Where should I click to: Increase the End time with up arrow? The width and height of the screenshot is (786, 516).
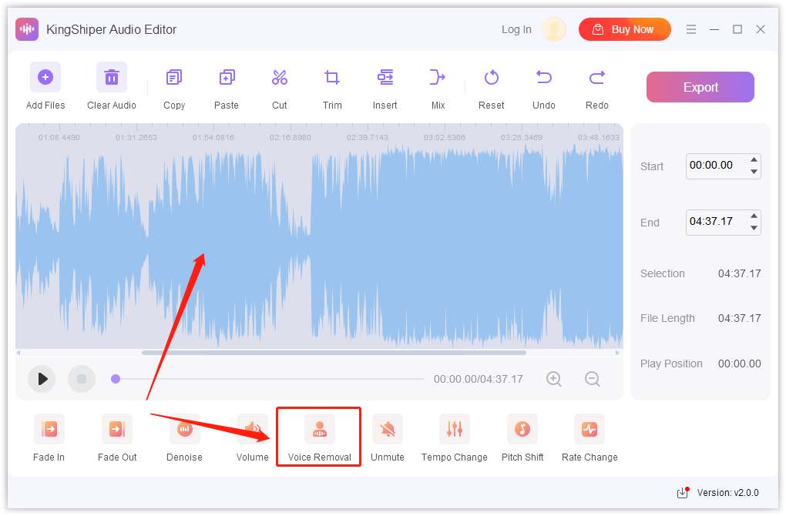[754, 216]
